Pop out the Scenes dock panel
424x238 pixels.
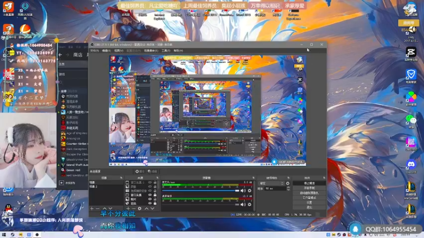121,178
